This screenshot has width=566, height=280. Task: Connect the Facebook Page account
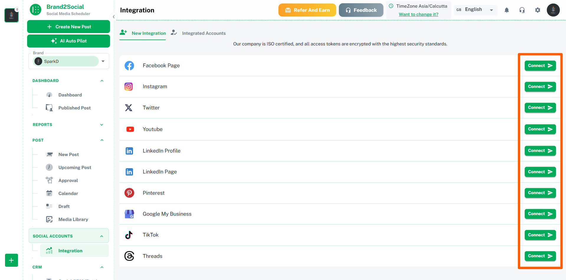[540, 66]
